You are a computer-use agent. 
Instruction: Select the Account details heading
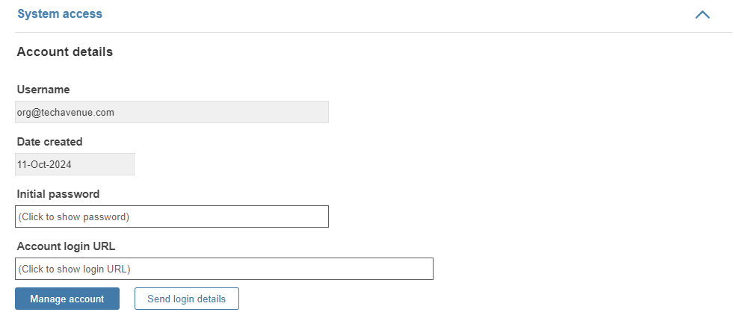click(65, 52)
